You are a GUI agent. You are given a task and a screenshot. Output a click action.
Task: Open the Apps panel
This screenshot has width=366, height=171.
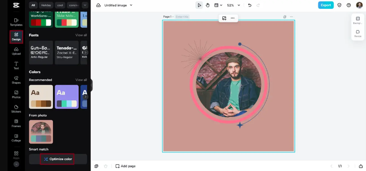pyautogui.click(x=16, y=155)
